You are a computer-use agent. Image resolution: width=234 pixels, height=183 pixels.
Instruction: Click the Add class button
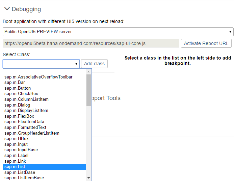tap(94, 64)
